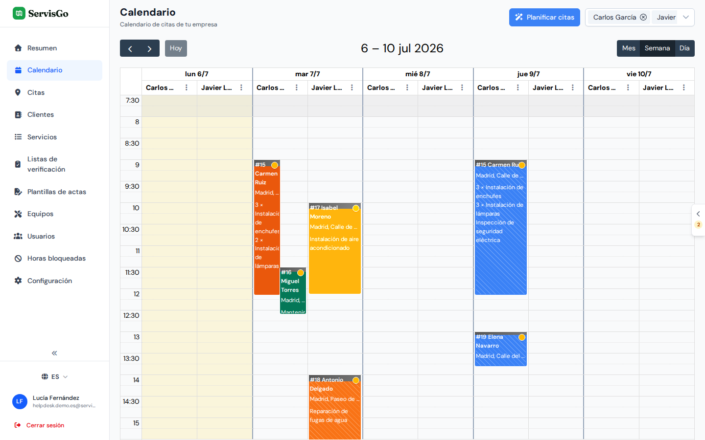
Task: Open Carlos column menu for mié 8/7
Action: pyautogui.click(x=407, y=88)
